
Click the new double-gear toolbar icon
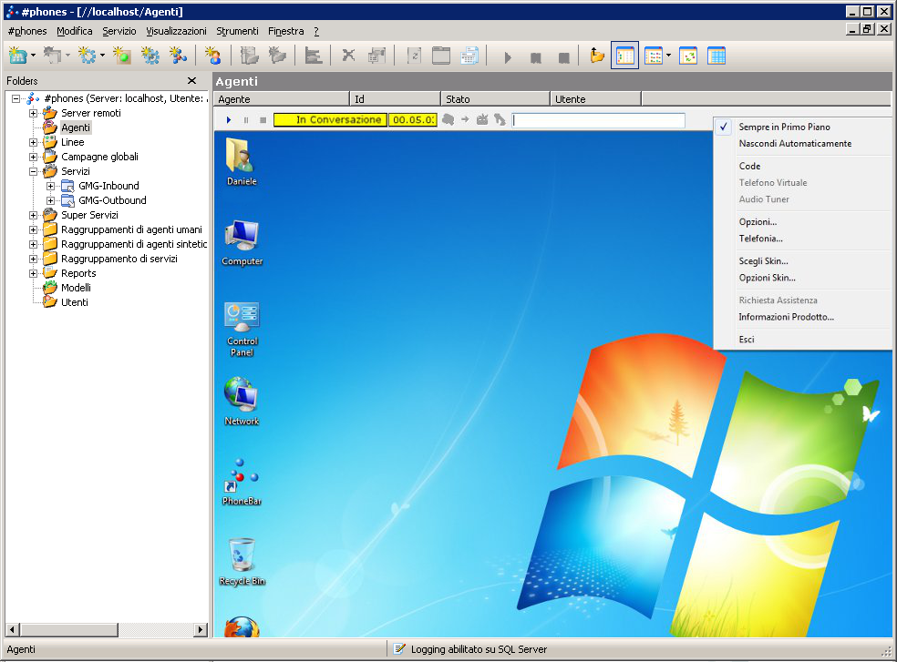(x=150, y=56)
